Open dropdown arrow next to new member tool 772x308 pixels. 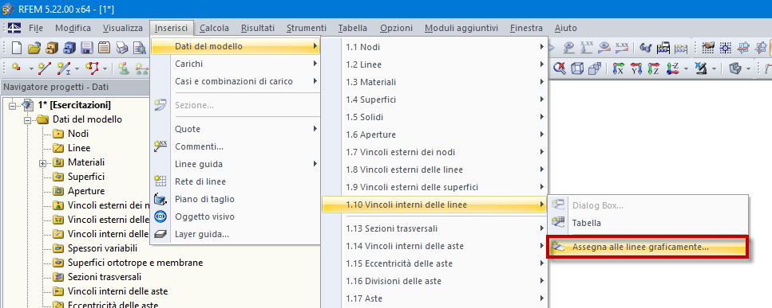(77, 68)
